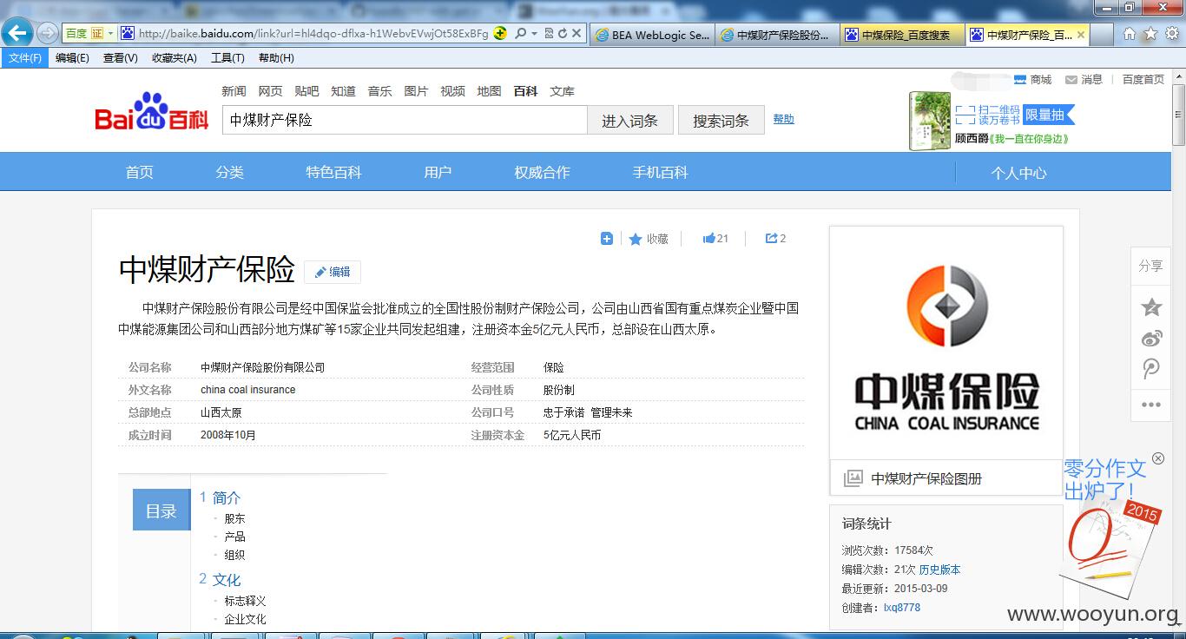Open the 图片 link above search box
The width and height of the screenshot is (1186, 639).
tap(416, 91)
